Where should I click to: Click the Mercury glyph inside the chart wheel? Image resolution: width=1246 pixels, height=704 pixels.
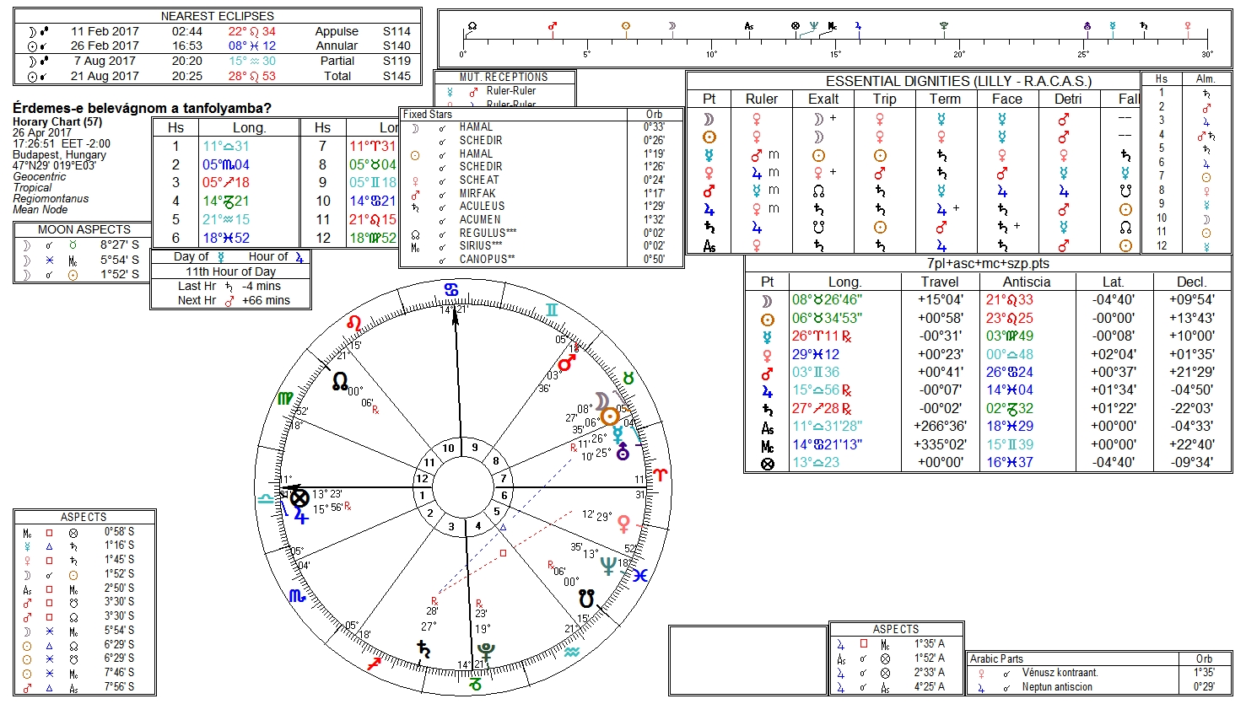coord(618,435)
